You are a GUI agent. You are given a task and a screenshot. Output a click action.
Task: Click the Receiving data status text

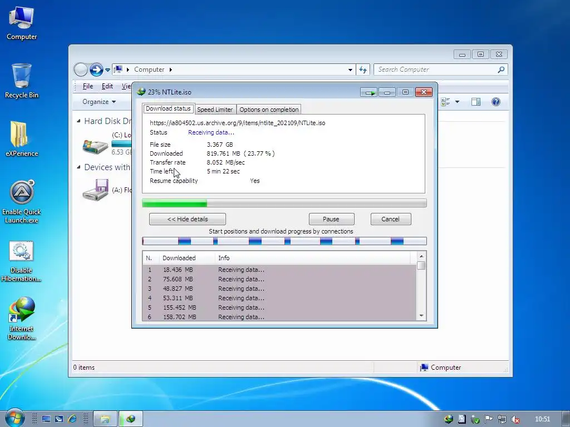[211, 132]
